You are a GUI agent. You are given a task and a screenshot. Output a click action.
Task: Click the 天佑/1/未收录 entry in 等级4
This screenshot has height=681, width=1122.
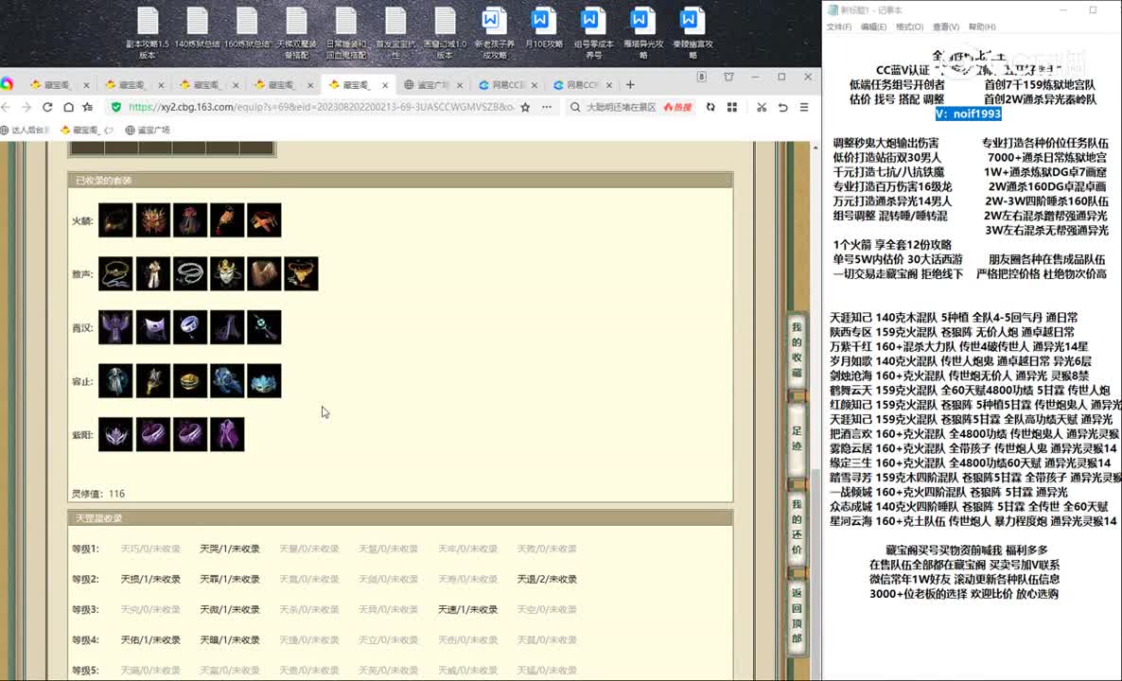pyautogui.click(x=150, y=640)
